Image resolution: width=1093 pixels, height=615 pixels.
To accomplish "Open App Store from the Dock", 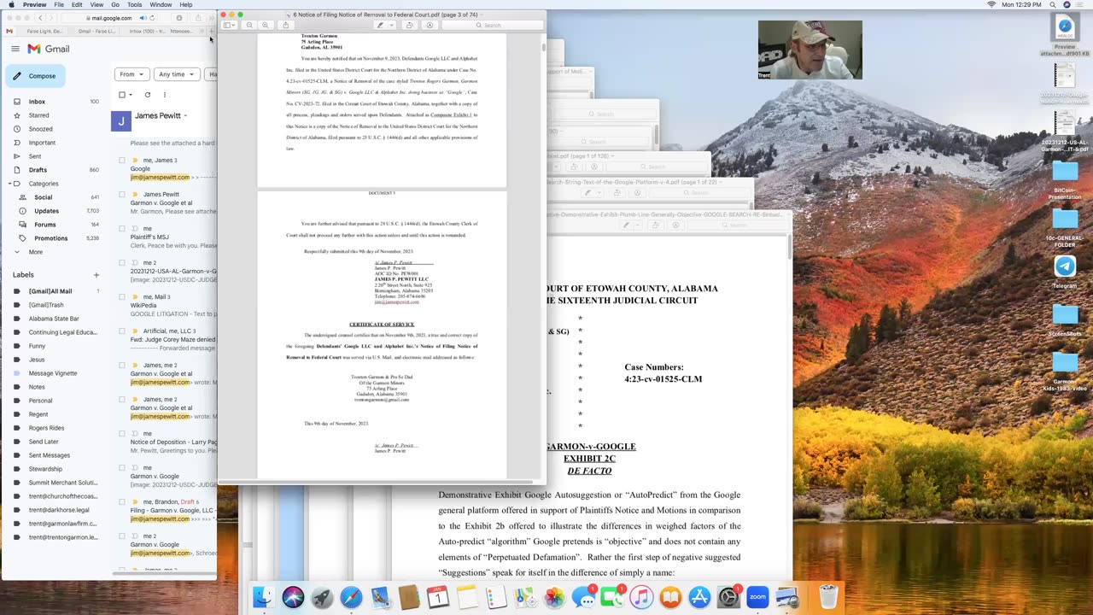I will (x=699, y=596).
